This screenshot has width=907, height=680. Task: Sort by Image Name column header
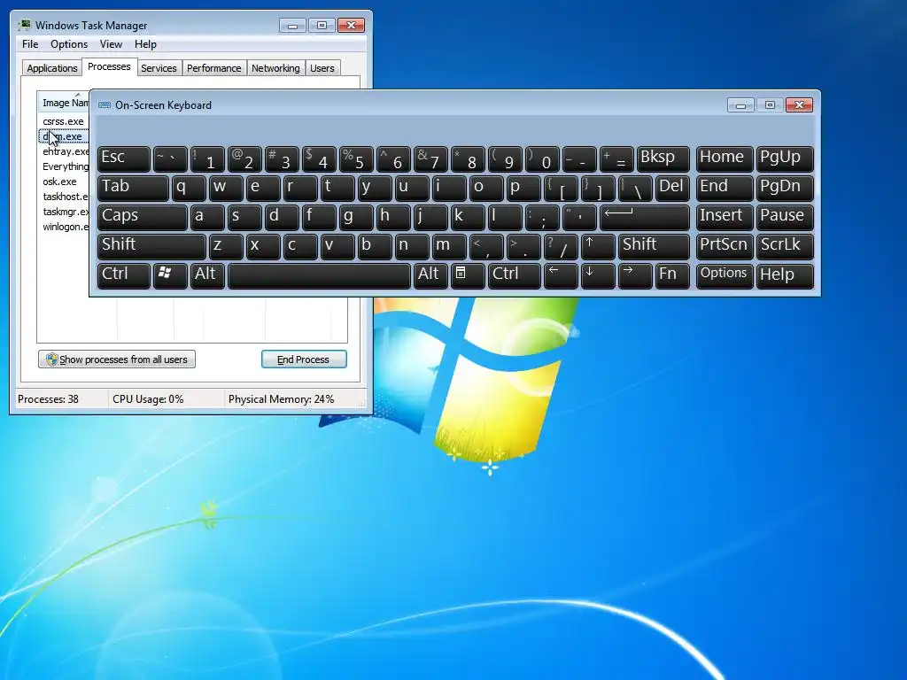point(64,103)
